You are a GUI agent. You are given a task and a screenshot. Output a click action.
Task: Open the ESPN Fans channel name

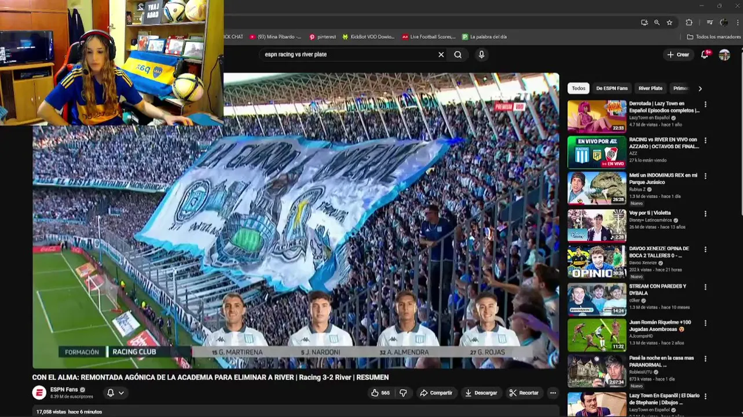(64, 390)
